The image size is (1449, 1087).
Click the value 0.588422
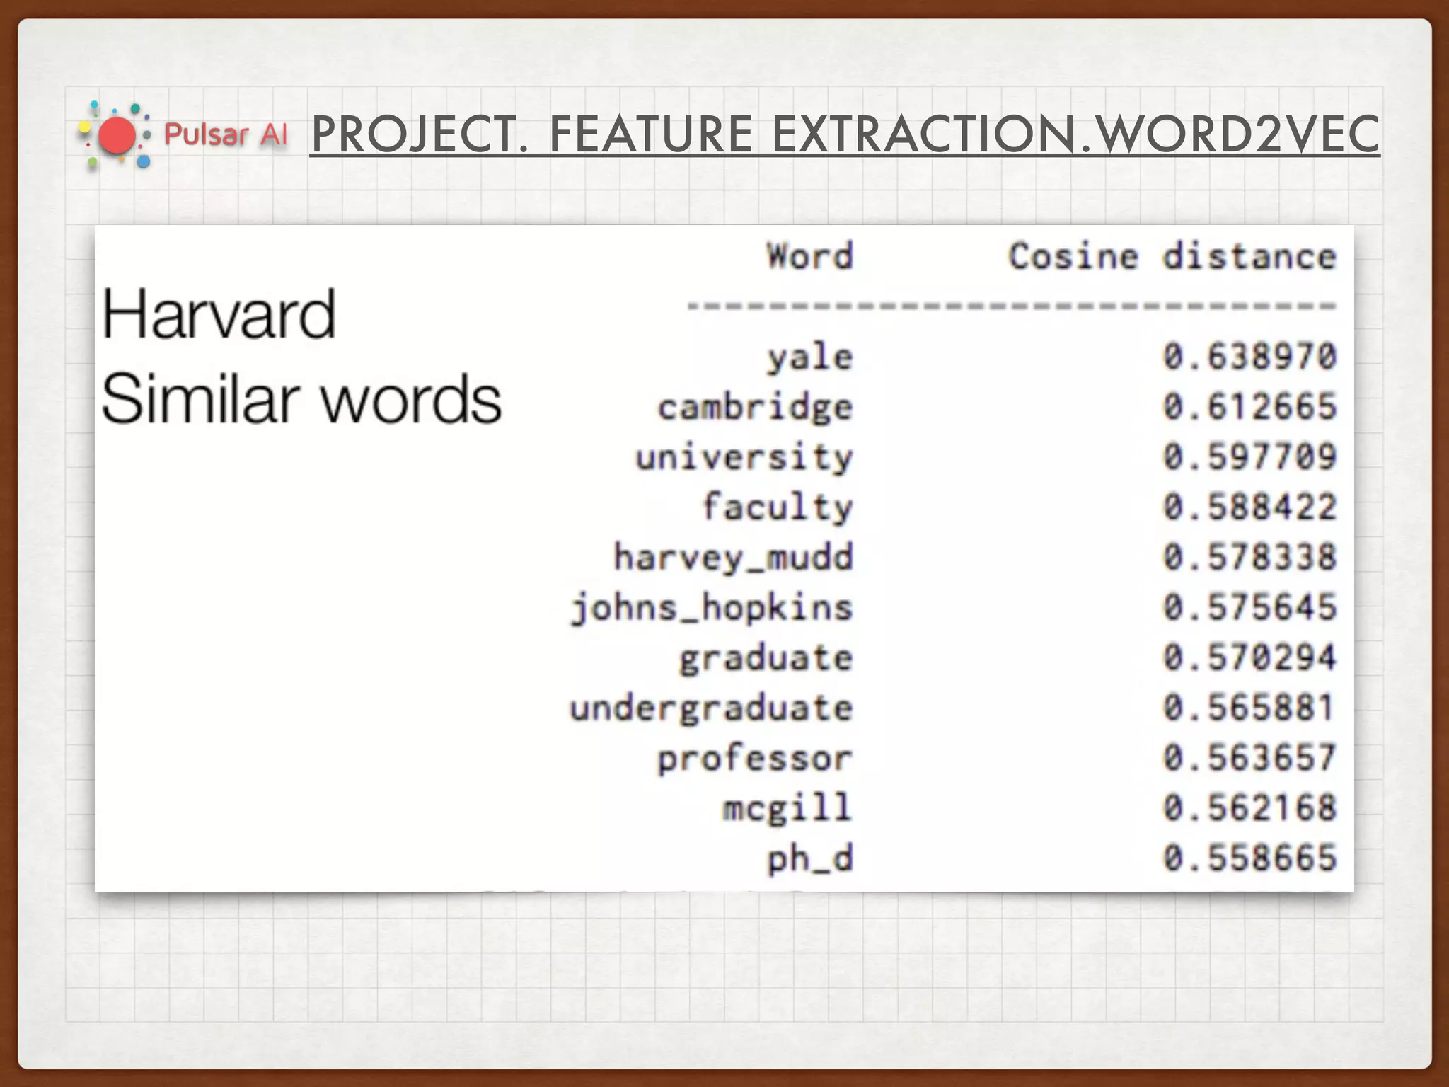point(1249,507)
